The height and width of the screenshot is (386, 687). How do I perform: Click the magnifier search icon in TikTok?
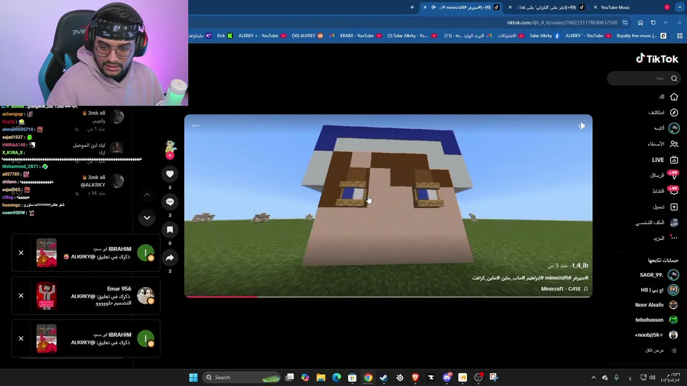(674, 78)
